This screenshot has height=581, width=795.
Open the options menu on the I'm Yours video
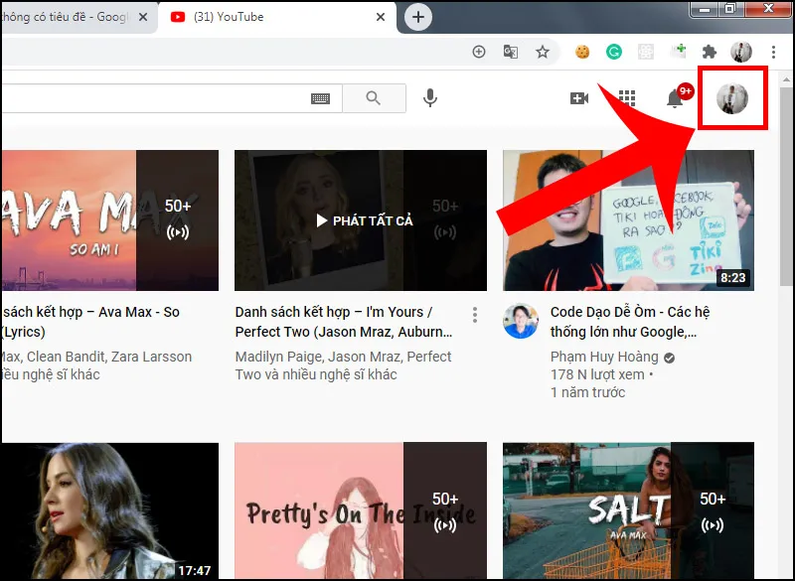(475, 314)
